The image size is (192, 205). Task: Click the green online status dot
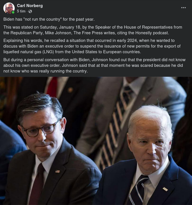pyautogui.click(x=13, y=12)
